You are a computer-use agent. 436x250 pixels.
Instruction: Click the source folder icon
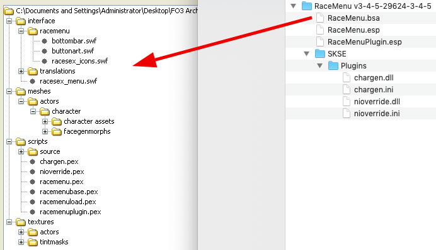pos(33,151)
